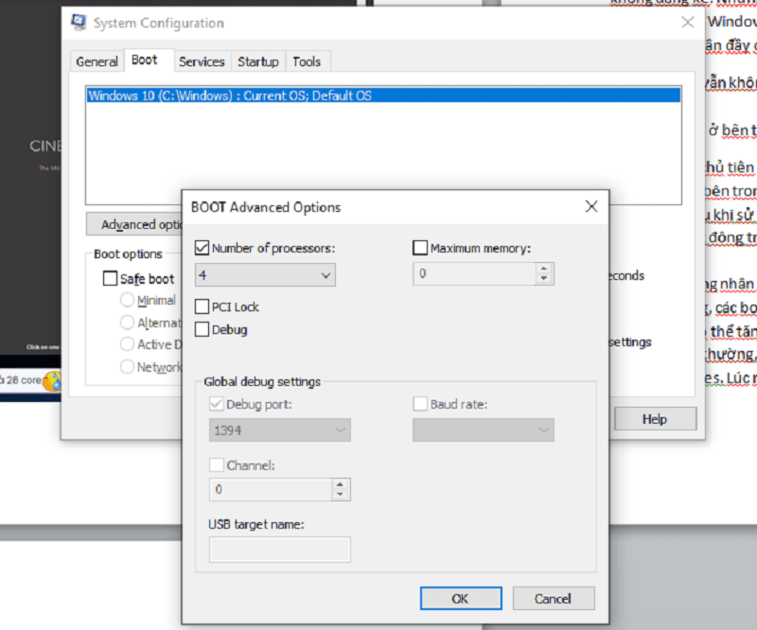Viewport: 757px width, 630px height.
Task: Select the Minimal radio button
Action: [127, 300]
